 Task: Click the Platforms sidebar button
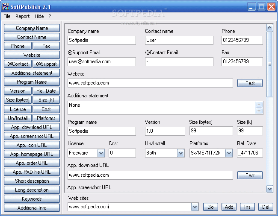pos(46,118)
